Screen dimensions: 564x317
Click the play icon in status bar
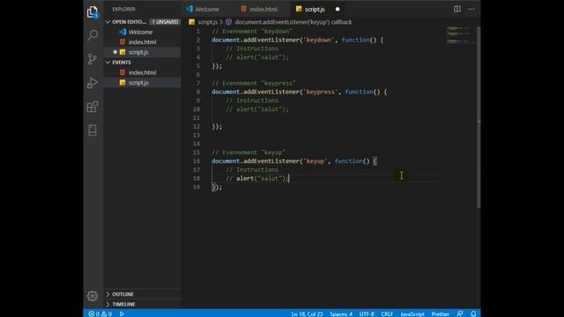(122, 313)
